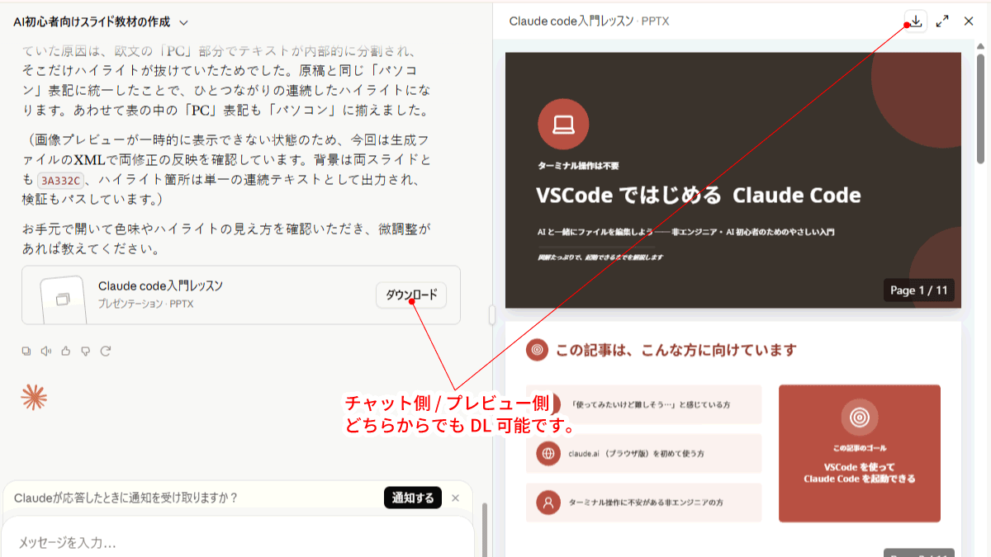This screenshot has width=991, height=557.
Task: Click the Claudeが応答したときに通知を受け取りますか？ prompt text
Action: pos(126,498)
